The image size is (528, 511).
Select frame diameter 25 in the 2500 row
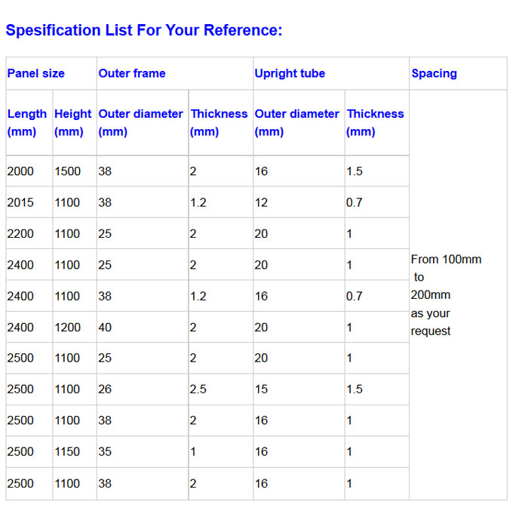click(105, 358)
